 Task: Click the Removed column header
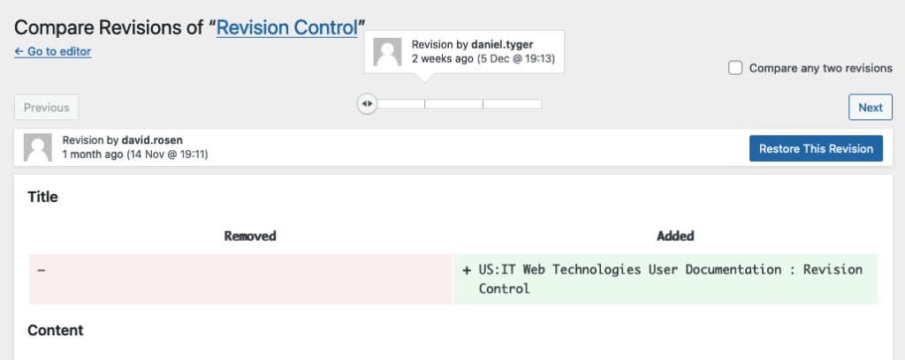[250, 236]
